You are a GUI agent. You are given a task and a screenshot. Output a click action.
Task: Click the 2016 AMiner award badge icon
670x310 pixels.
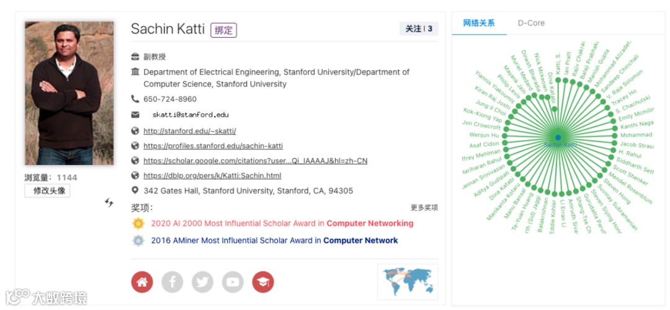click(138, 241)
